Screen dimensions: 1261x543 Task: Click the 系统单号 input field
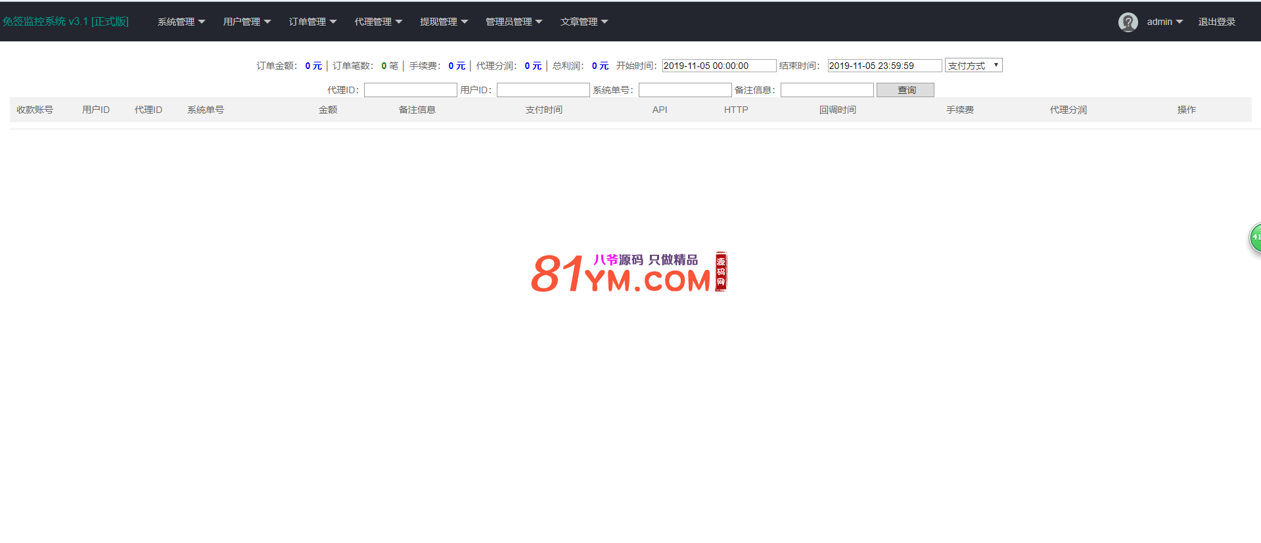pos(685,90)
